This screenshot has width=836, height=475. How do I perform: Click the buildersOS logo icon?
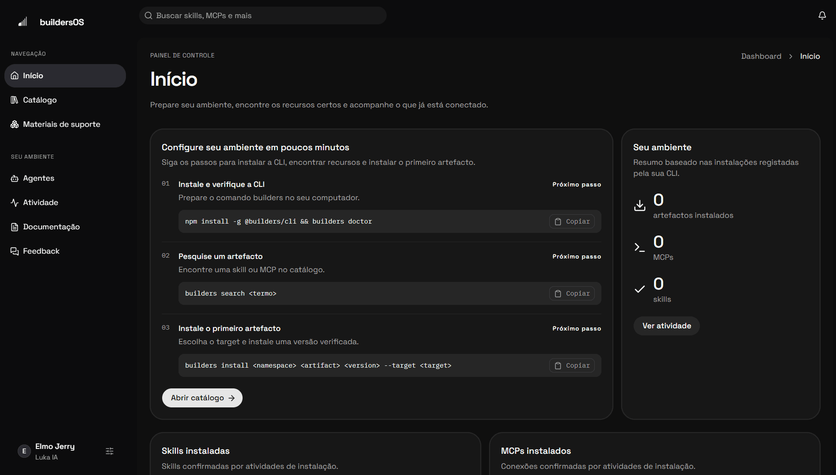(23, 22)
